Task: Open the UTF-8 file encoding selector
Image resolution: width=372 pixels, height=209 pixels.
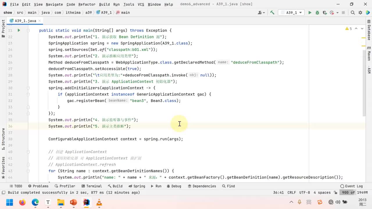Action: [x=305, y=192]
